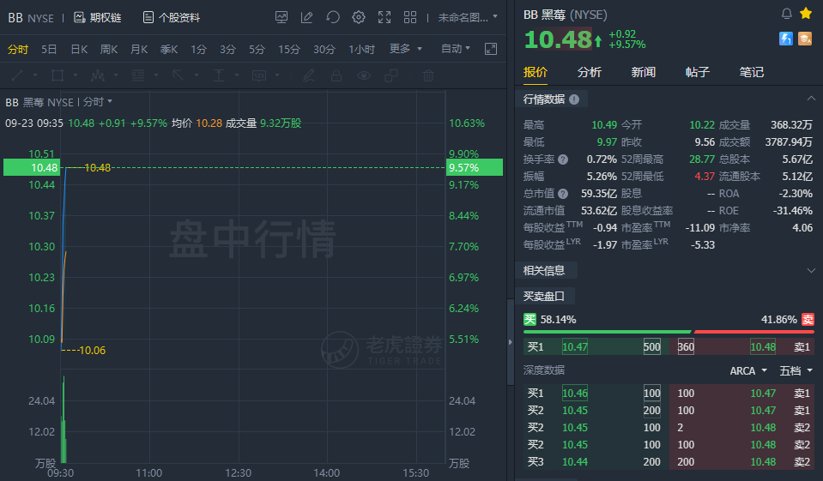The width and height of the screenshot is (823, 481).
Task: Click the 卖1 ask price 10.48 in top quote row
Action: click(763, 346)
